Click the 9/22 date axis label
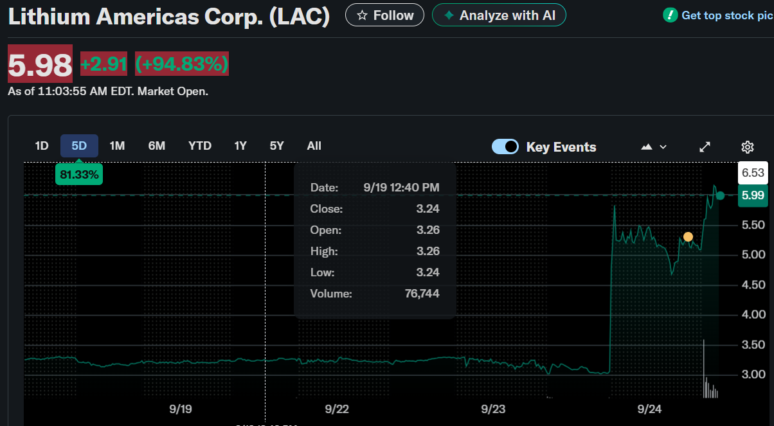This screenshot has height=426, width=774. (x=337, y=409)
